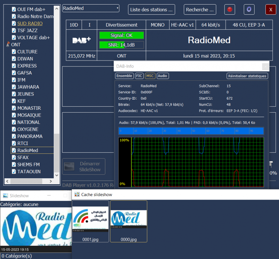The height and width of the screenshot is (259, 279).
Task: Click the 64 kbit/s bitrate cell
Action: [x=211, y=25]
